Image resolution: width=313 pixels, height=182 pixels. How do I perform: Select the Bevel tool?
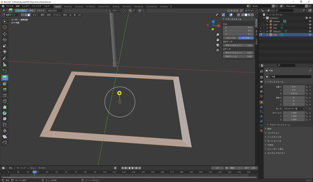click(5, 90)
